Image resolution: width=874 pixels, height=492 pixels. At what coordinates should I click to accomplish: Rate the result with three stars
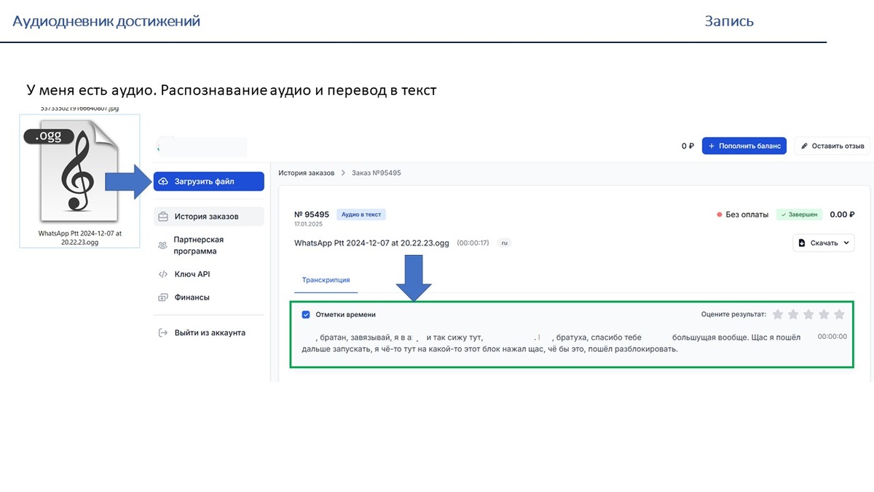[x=808, y=314]
